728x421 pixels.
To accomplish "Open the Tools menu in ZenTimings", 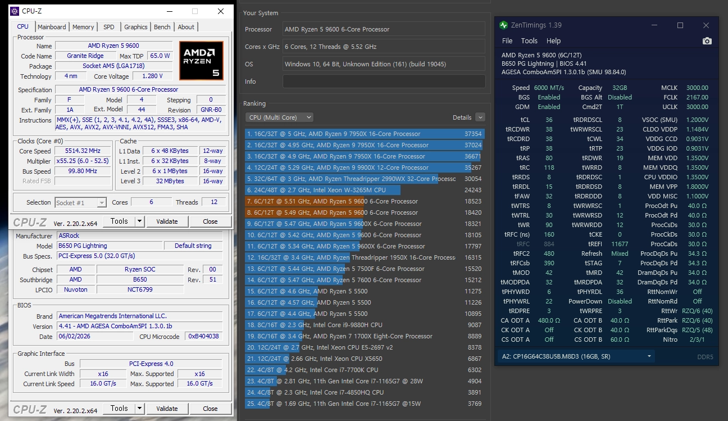I will pos(529,41).
